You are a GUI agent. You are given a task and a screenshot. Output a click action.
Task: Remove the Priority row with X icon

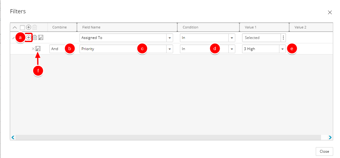click(33, 49)
